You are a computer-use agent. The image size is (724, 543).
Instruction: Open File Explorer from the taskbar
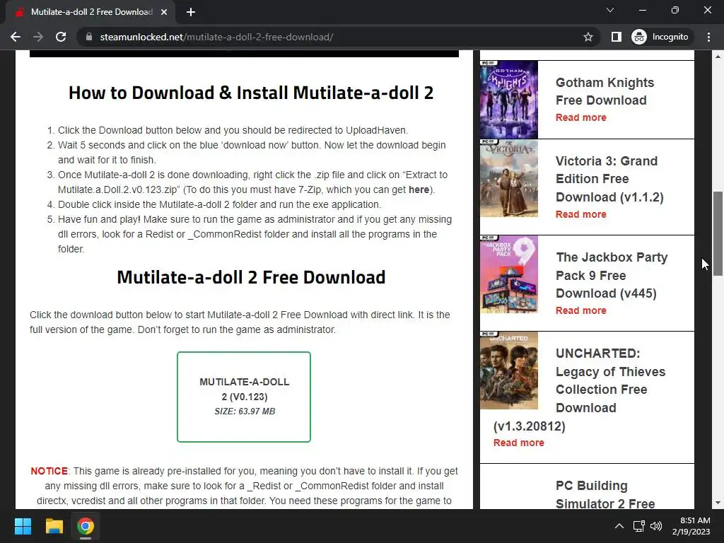coord(54,526)
